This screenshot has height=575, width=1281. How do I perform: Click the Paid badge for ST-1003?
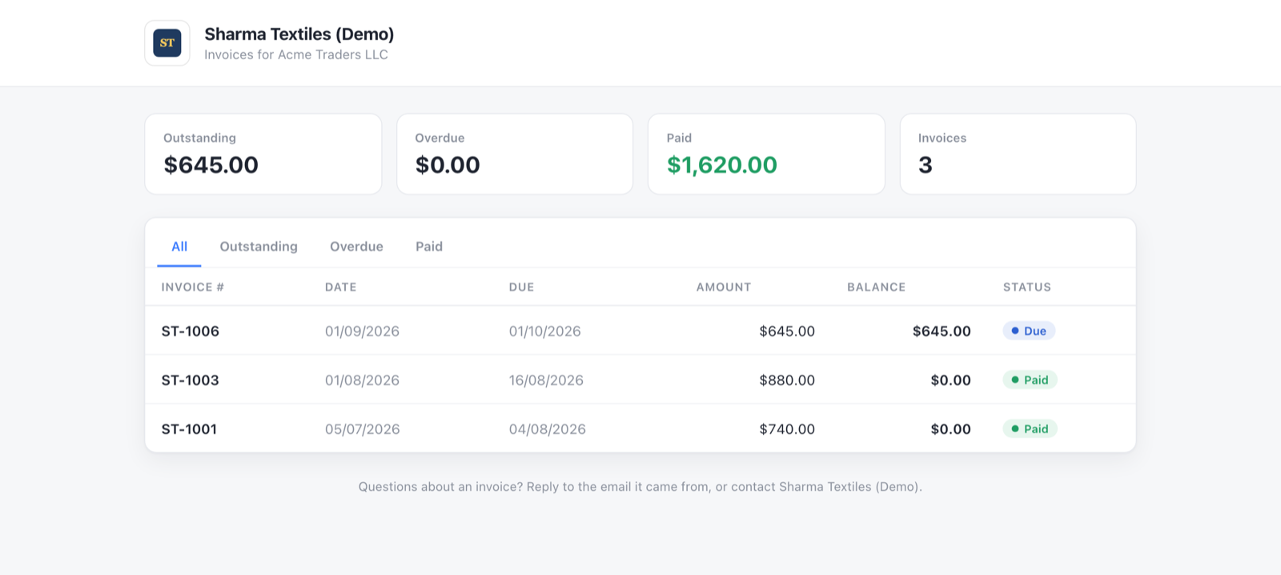click(x=1030, y=380)
